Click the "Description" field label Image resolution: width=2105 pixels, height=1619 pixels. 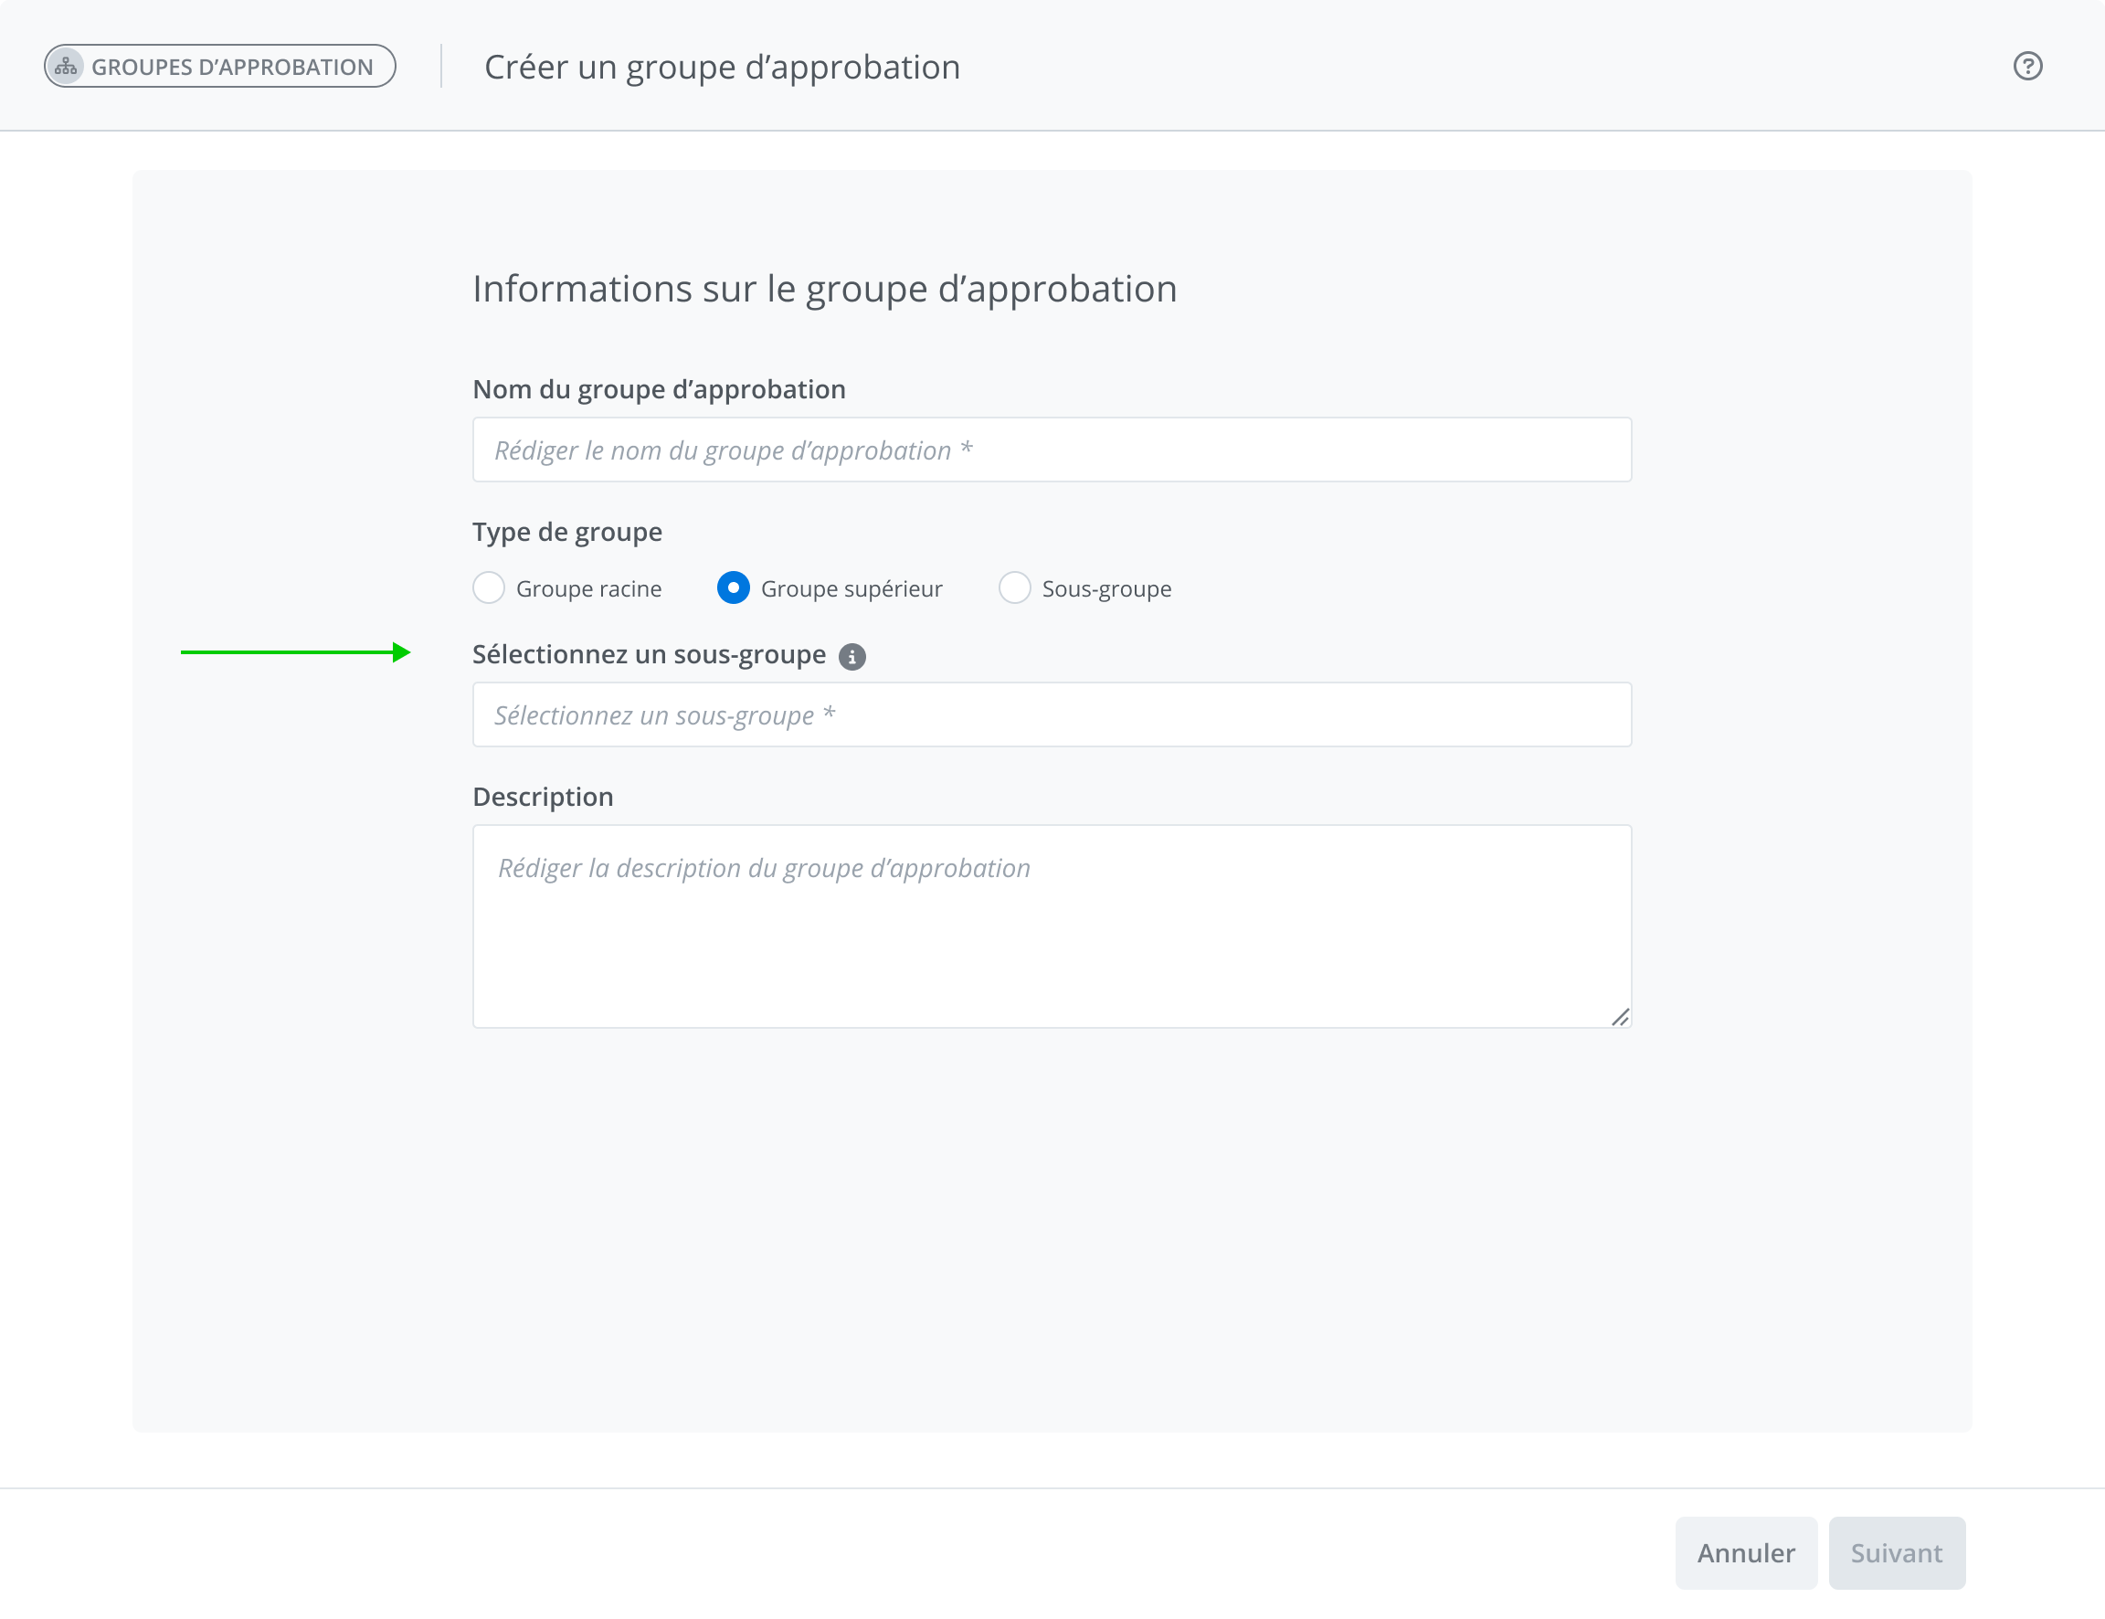click(543, 797)
